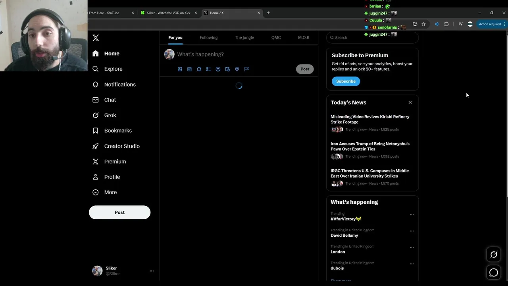
Task: Open more options for #VforVictory trend
Action: (412, 214)
